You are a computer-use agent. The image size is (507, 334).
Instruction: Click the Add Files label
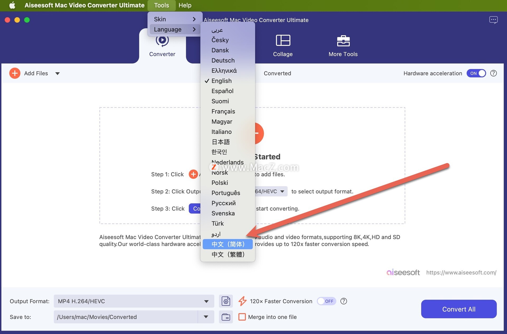36,73
